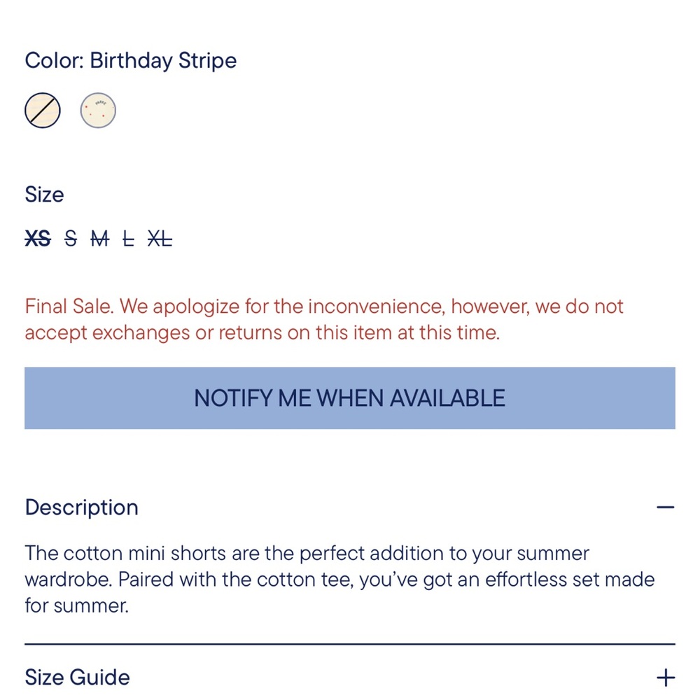
Task: Choose the cream swatch with red dots
Action: coord(98,111)
